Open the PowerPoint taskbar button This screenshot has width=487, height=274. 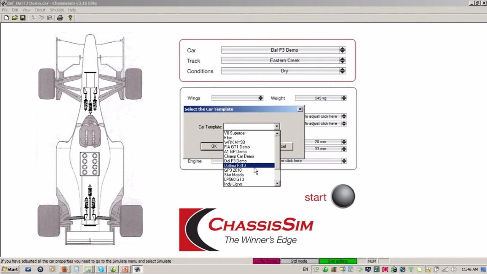click(x=125, y=269)
